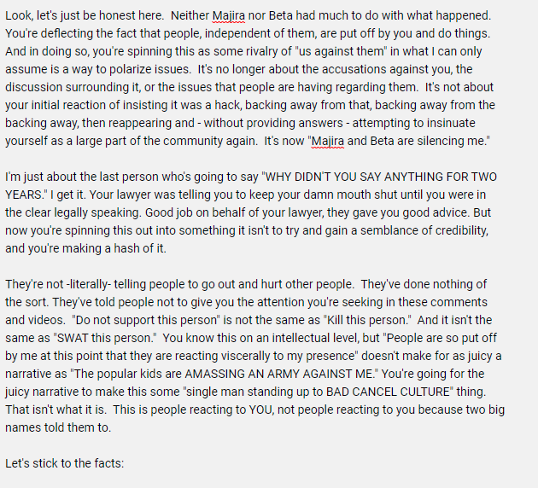Image resolution: width=538 pixels, height=488 pixels.
Task: Place cursor in "Let's stick to the facts:" line
Action: click(65, 463)
